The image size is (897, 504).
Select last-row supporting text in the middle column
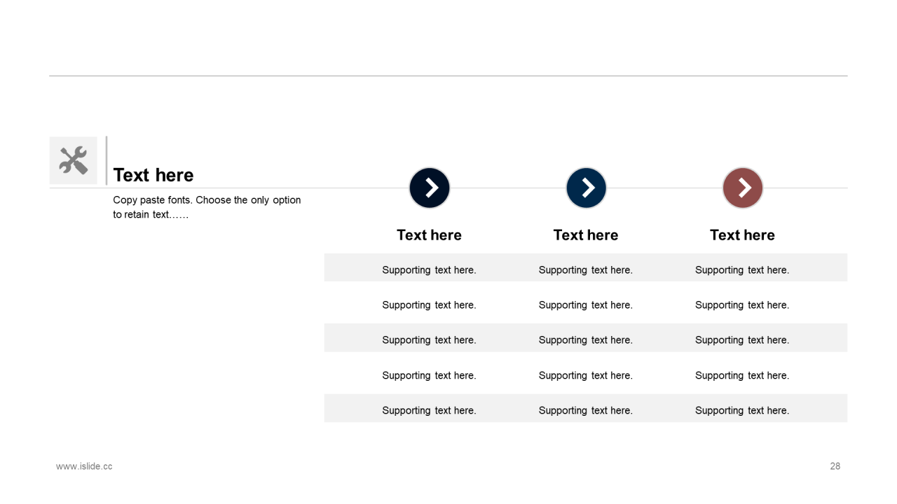pyautogui.click(x=586, y=411)
